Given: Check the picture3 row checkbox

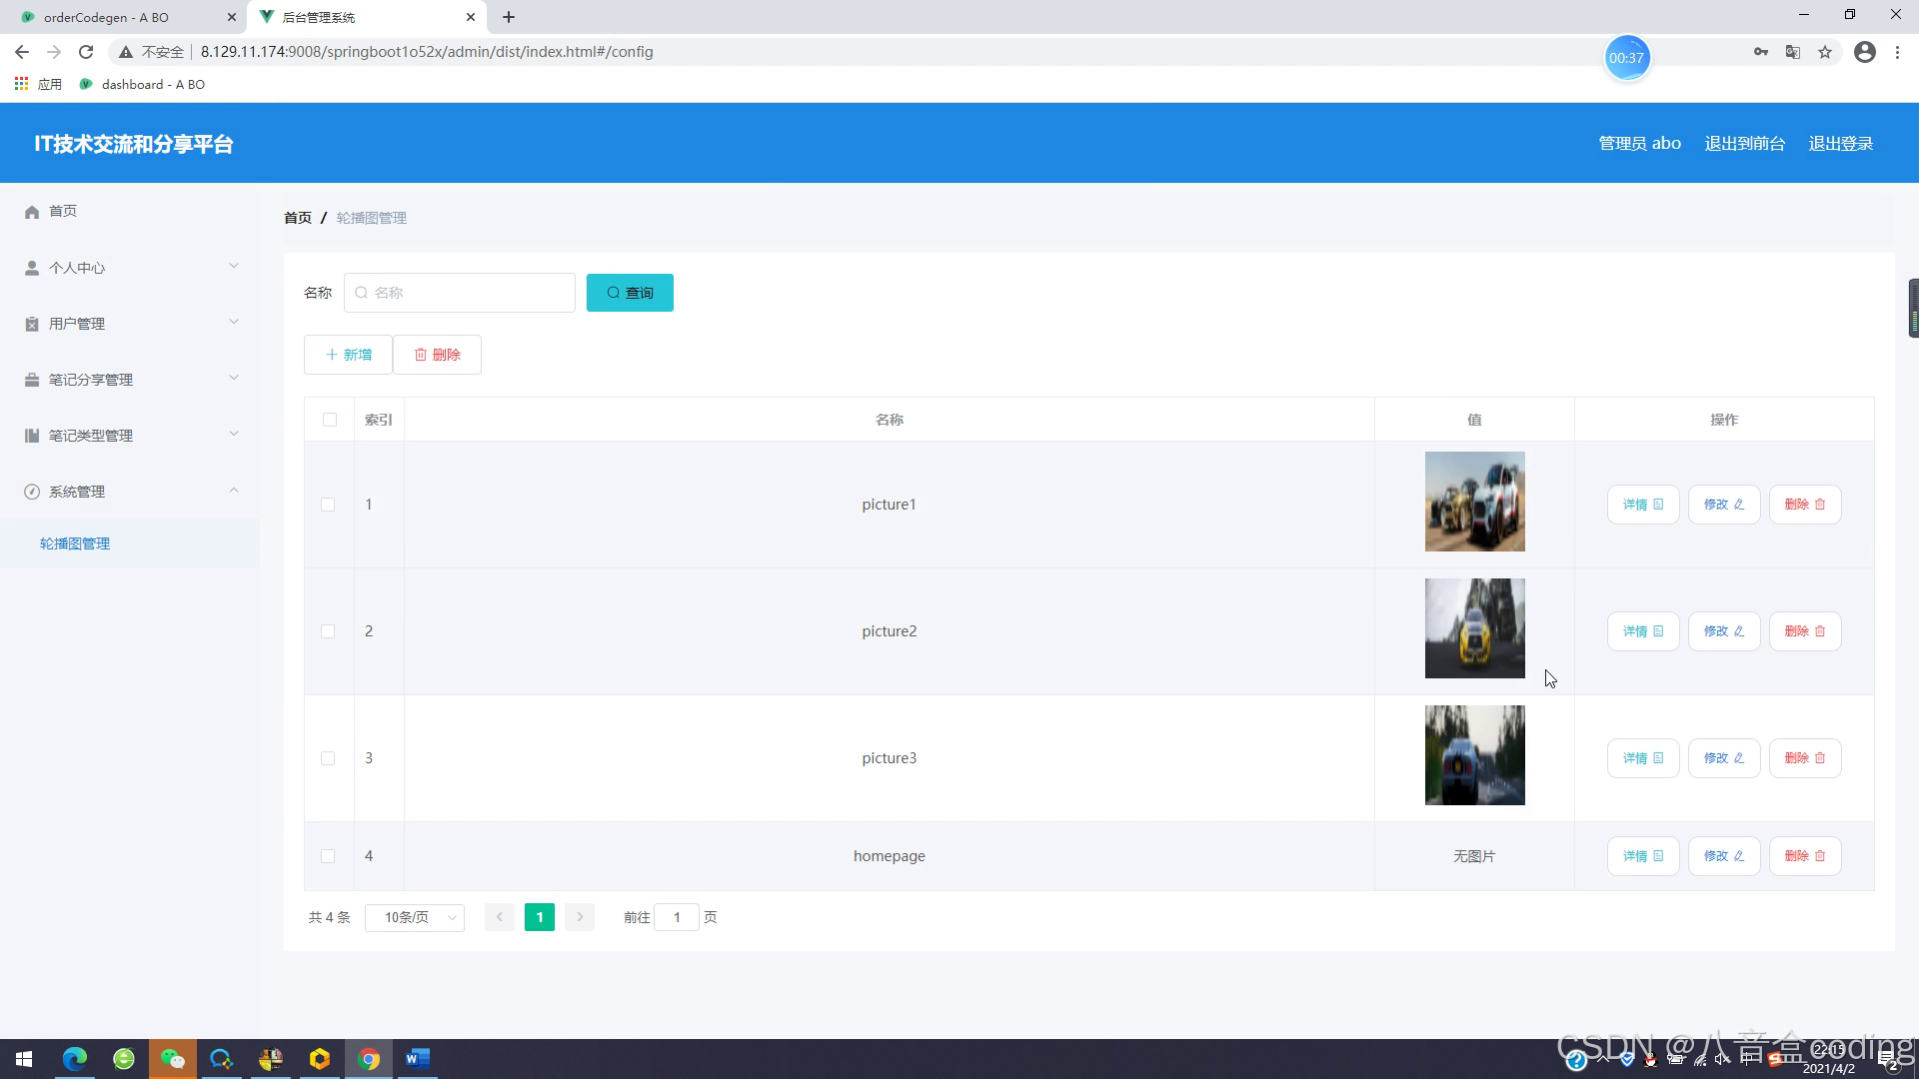Looking at the screenshot, I should tap(328, 758).
